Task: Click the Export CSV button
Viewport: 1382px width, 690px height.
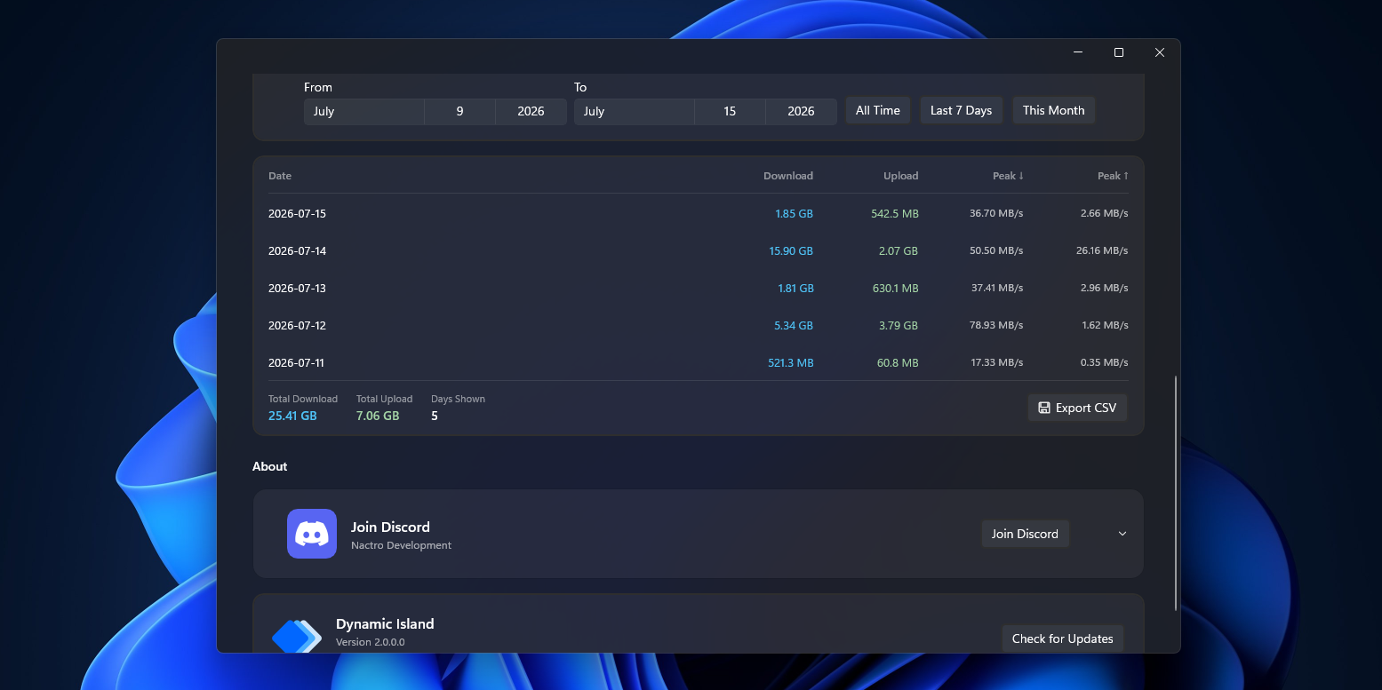Action: coord(1077,408)
